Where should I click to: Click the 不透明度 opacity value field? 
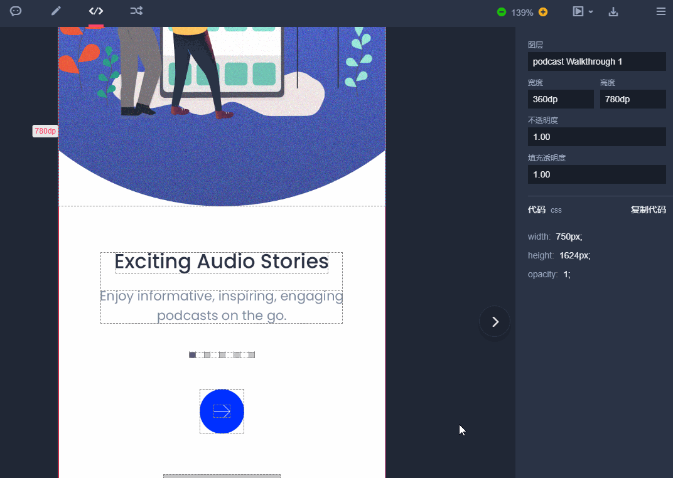click(596, 137)
